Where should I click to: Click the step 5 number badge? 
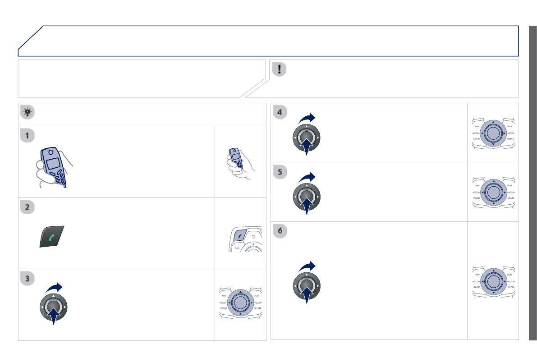[280, 172]
